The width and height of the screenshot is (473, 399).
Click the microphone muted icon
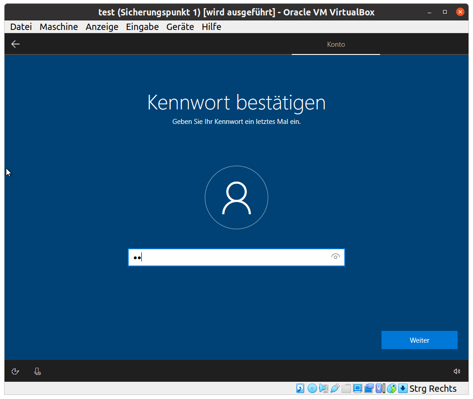pyautogui.click(x=38, y=371)
